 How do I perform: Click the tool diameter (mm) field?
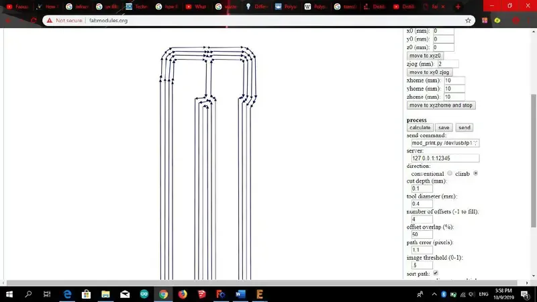[422, 204]
